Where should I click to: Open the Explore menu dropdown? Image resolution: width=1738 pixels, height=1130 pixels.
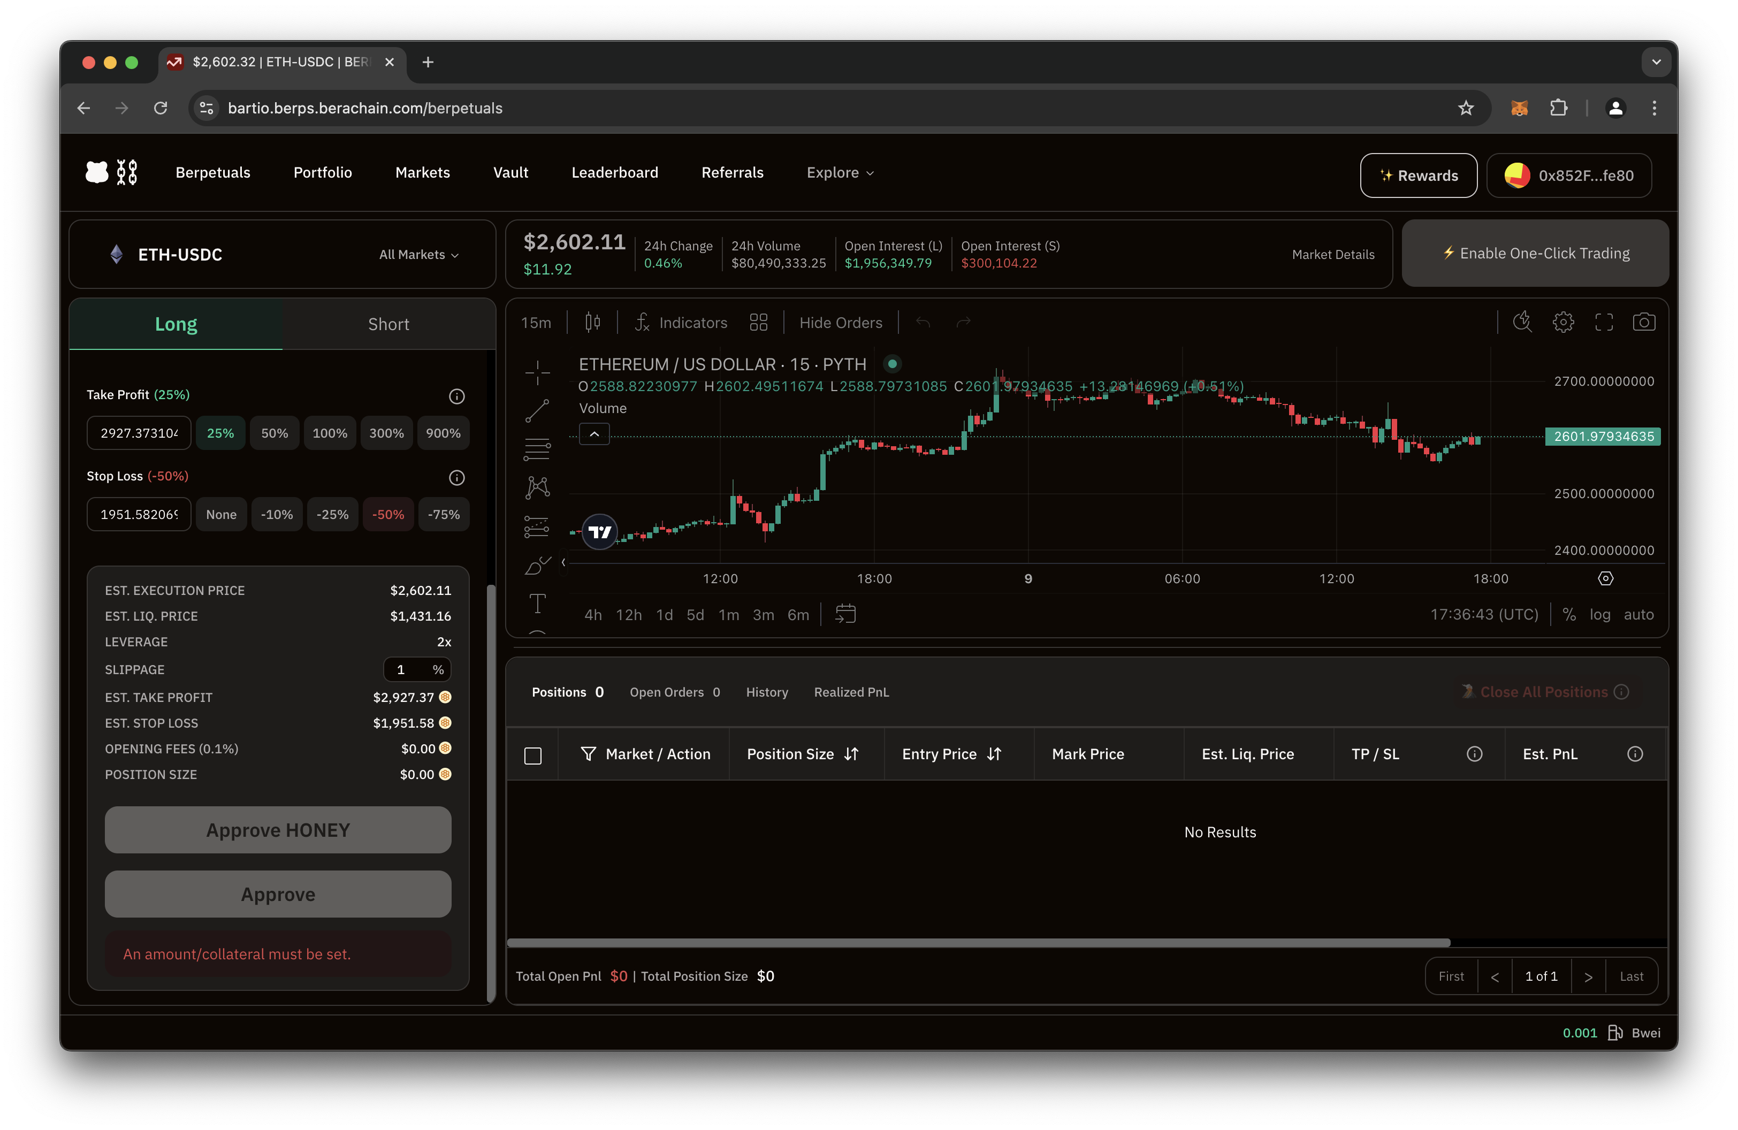(840, 172)
